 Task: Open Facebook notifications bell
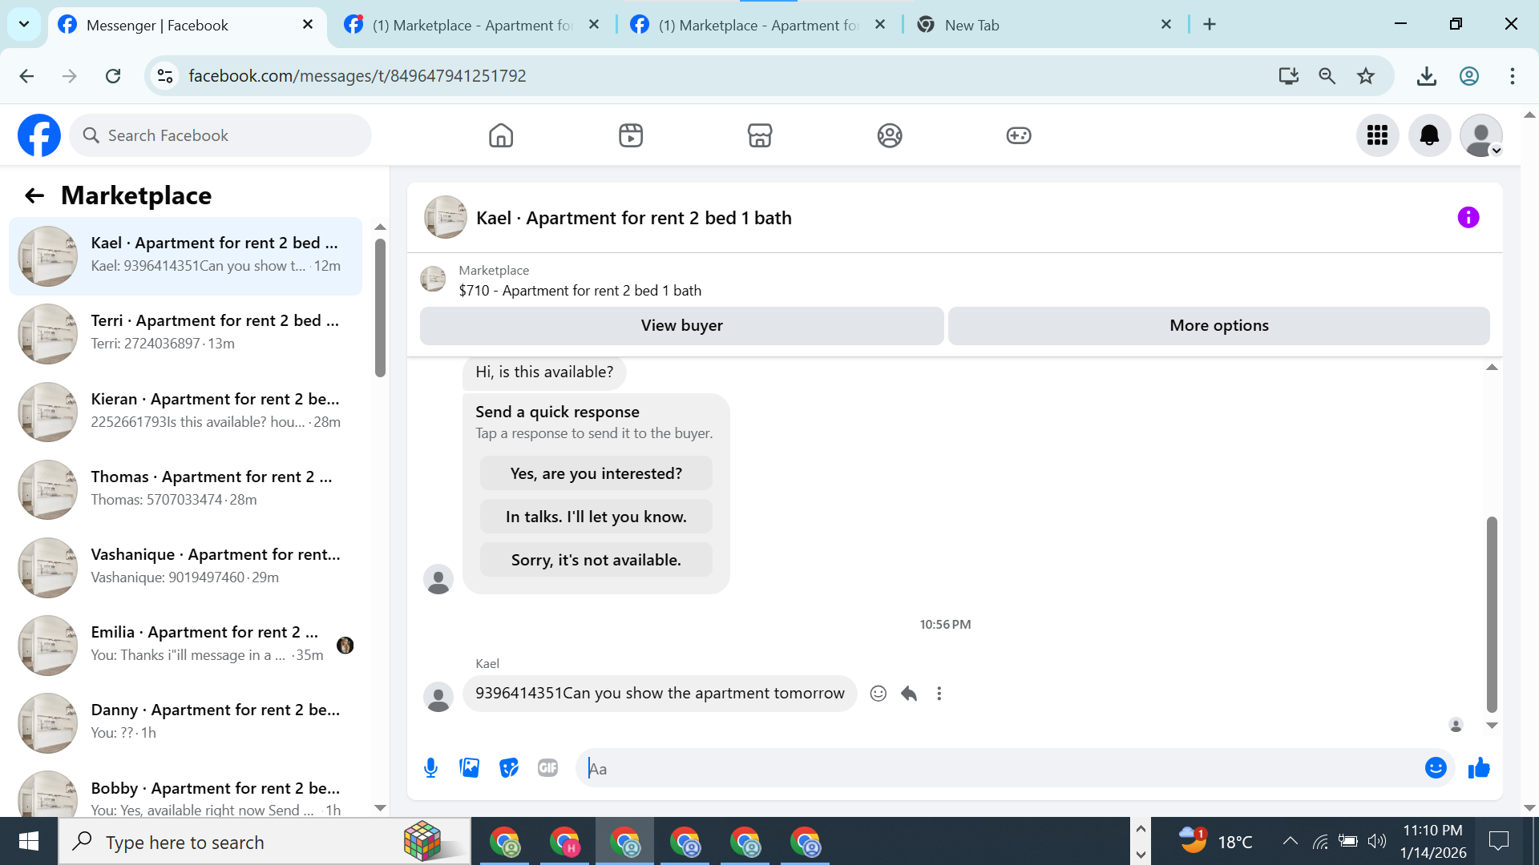coord(1429,135)
